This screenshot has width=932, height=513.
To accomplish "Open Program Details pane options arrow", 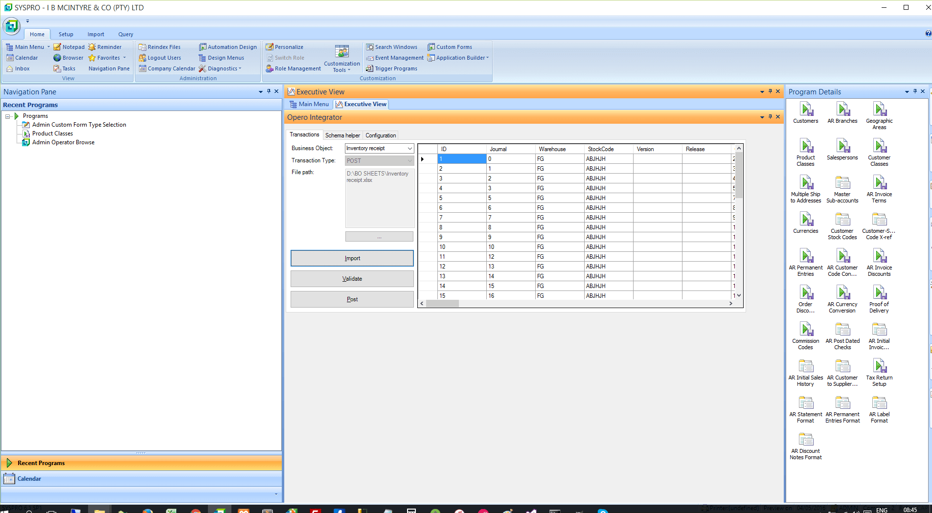I will pos(907,92).
